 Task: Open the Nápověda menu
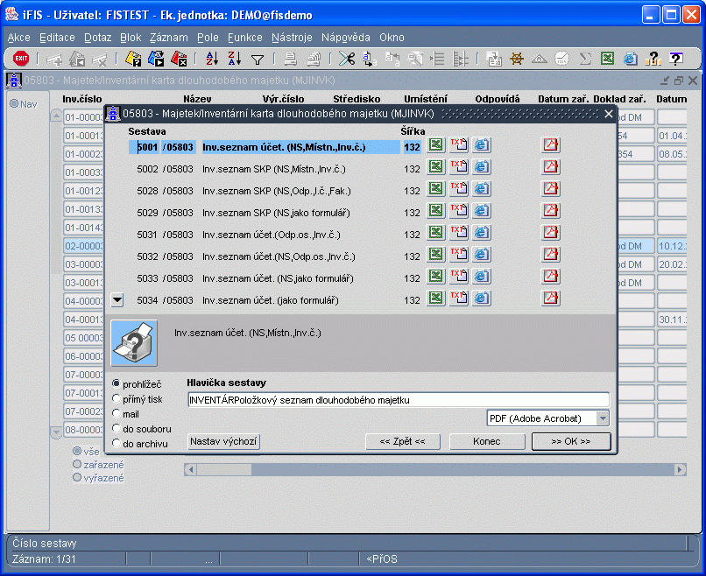[x=346, y=38]
